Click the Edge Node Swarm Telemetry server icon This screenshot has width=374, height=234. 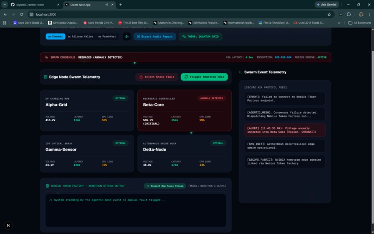(x=45, y=77)
